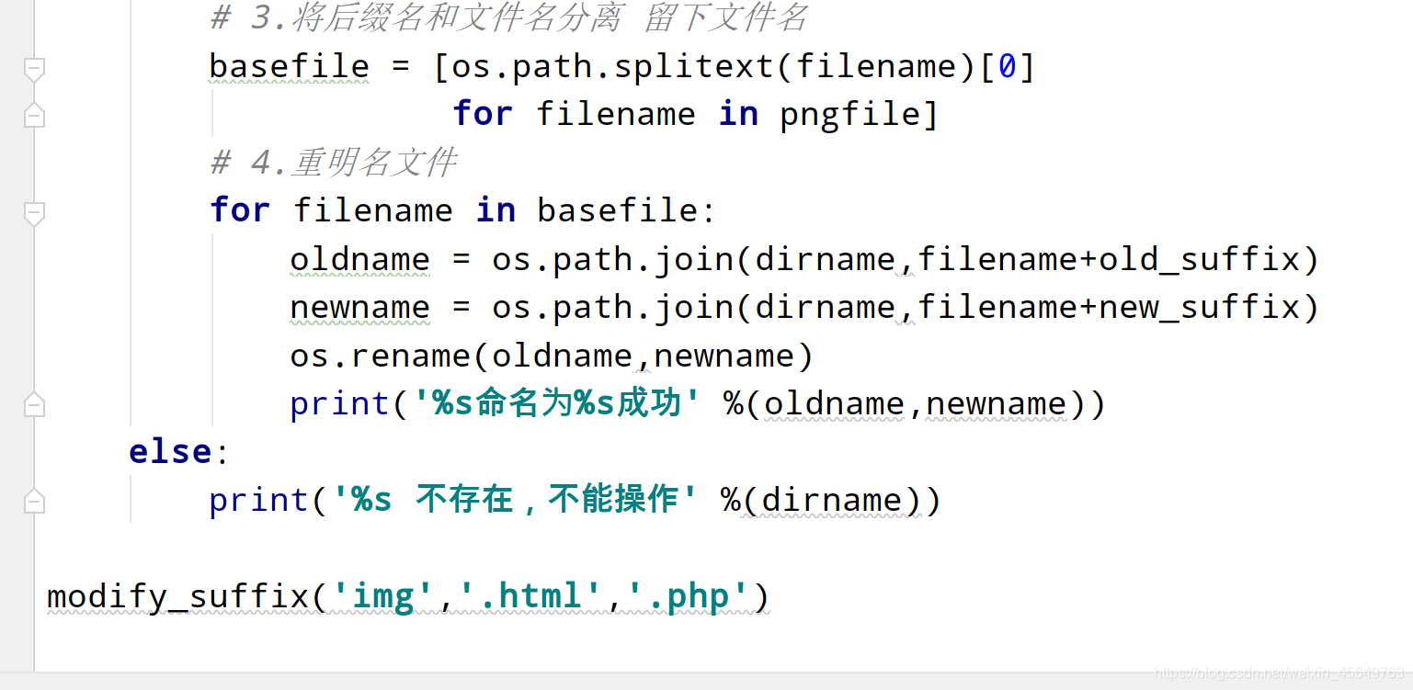Viewport: 1413px width, 690px height.
Task: Place cursor on old_suffix argument
Action: point(1199,259)
